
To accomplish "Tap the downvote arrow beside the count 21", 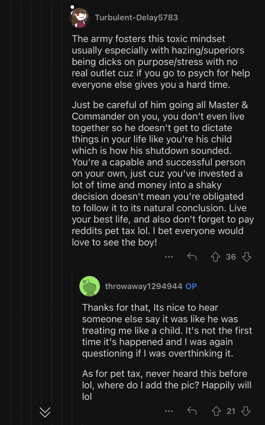I will pyautogui.click(x=246, y=411).
